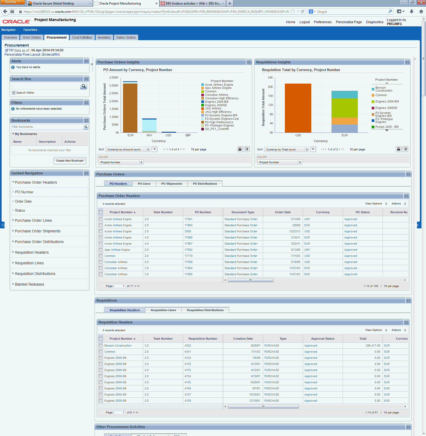Open Currency by Total sort dropdown
The height and width of the screenshot is (436, 426).
pyautogui.click(x=287, y=149)
